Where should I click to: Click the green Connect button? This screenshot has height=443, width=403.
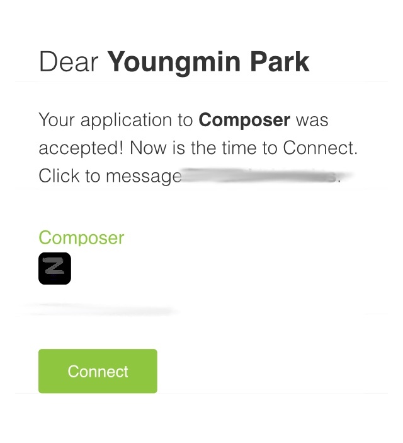[98, 371]
